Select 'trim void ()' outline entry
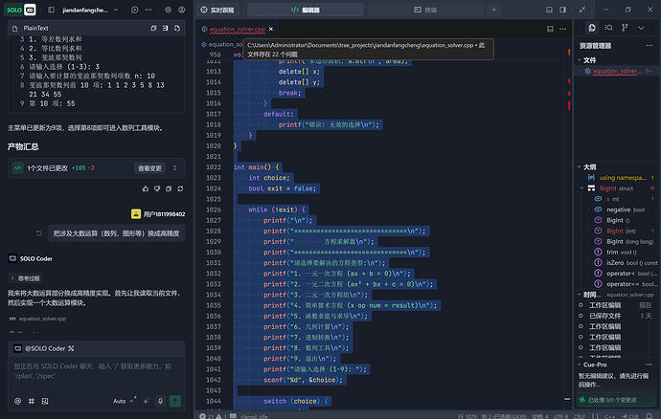The width and height of the screenshot is (661, 419). pyautogui.click(x=622, y=253)
